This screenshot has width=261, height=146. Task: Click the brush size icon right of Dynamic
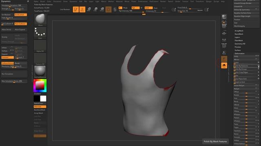click(x=206, y=10)
